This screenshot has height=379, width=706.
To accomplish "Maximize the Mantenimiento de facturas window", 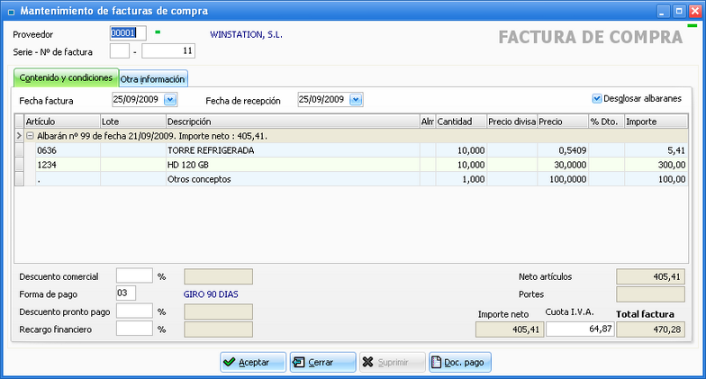I will (677, 11).
